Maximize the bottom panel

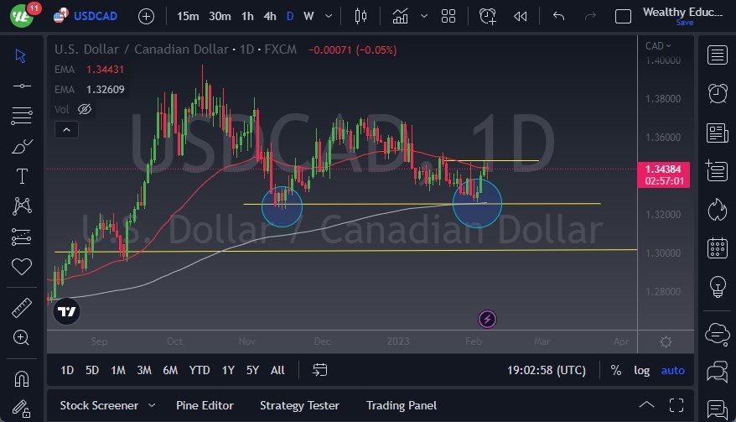point(676,405)
